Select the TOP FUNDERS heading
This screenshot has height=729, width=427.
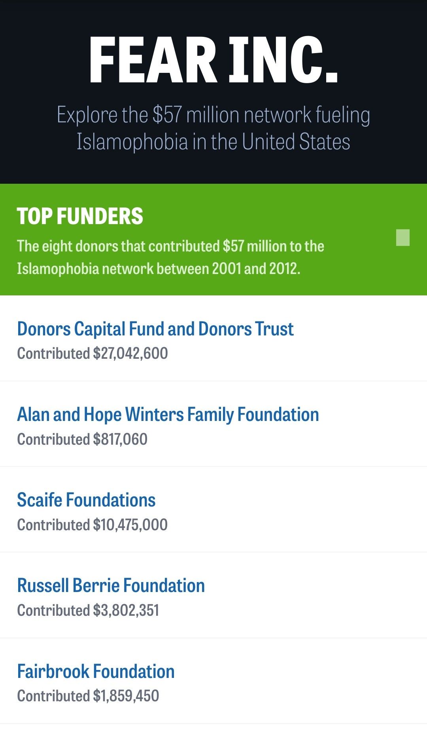[80, 216]
